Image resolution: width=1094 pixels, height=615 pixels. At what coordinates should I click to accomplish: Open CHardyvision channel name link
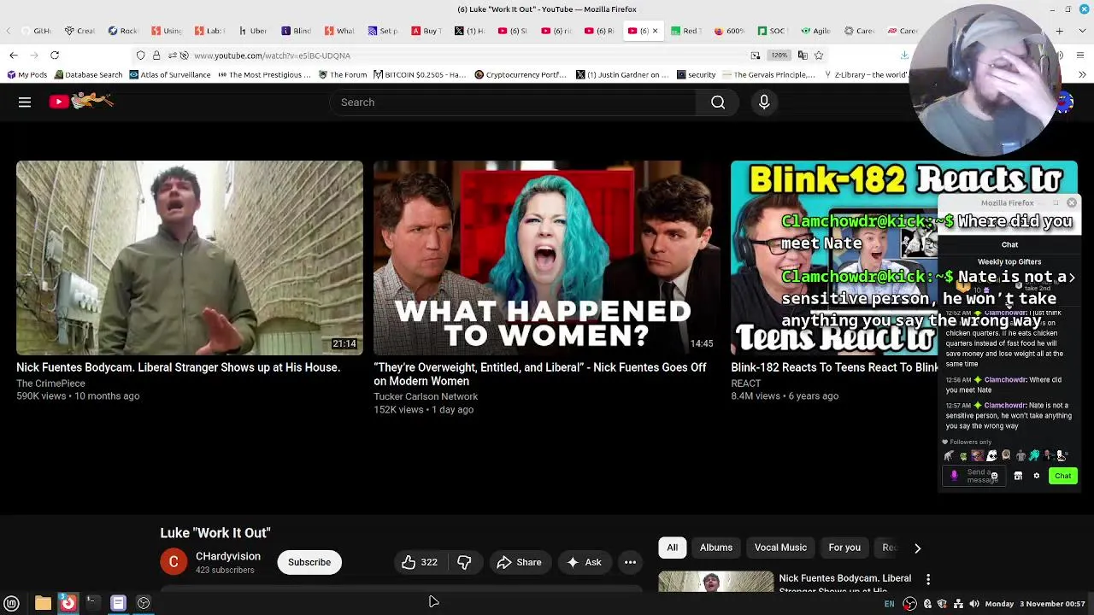[228, 556]
